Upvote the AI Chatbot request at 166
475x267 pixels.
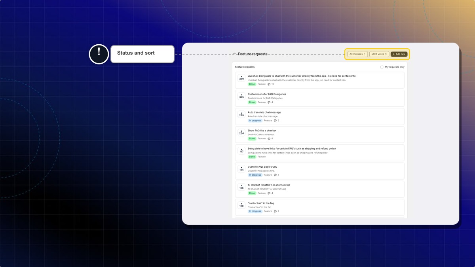[241, 187]
